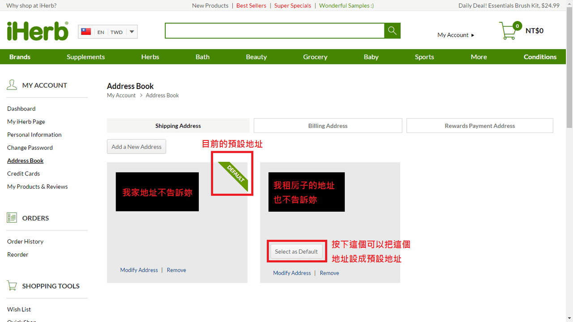Image resolution: width=573 pixels, height=322 pixels.
Task: Remove the default address card
Action: [x=176, y=270]
